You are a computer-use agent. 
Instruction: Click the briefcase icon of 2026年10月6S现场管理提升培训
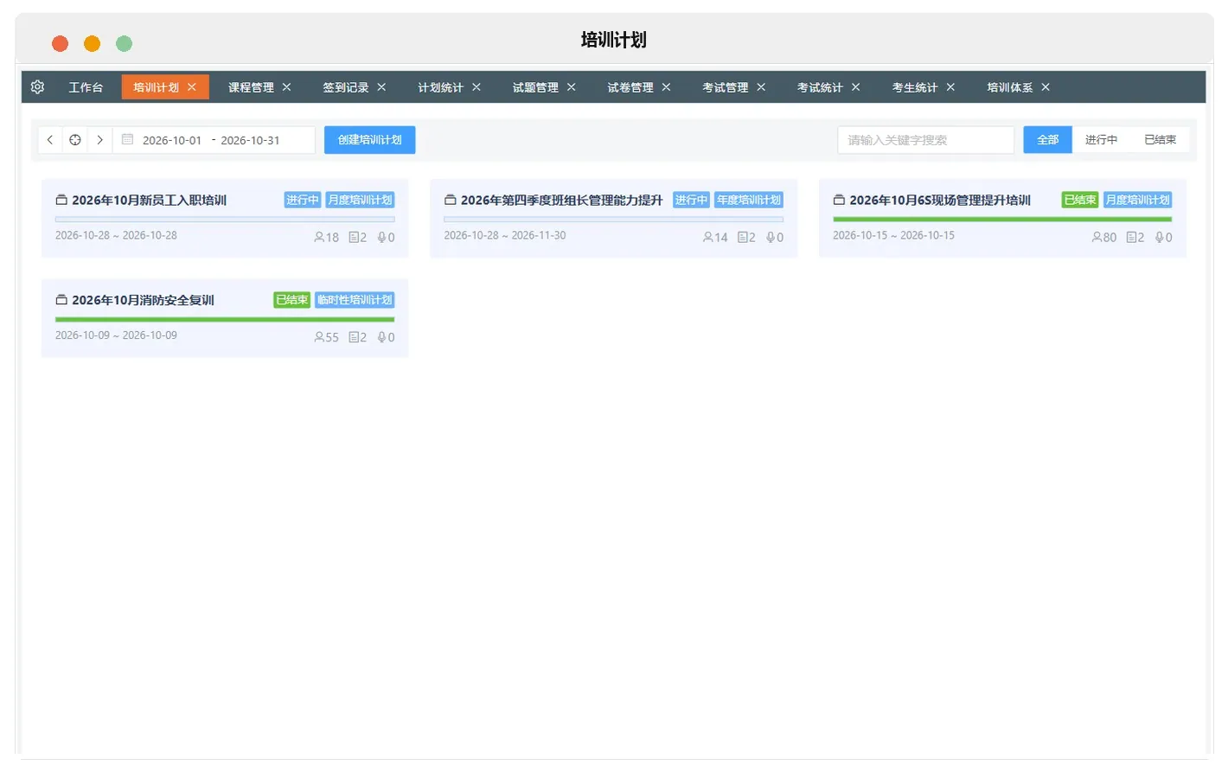point(839,201)
